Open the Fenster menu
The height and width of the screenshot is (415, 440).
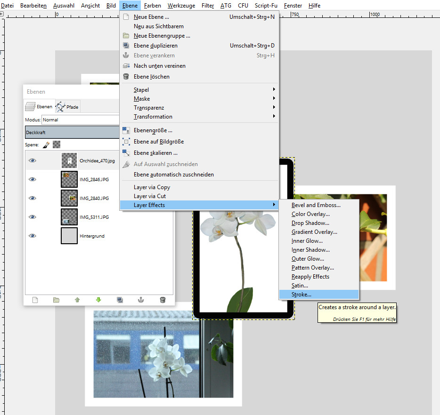(x=293, y=6)
